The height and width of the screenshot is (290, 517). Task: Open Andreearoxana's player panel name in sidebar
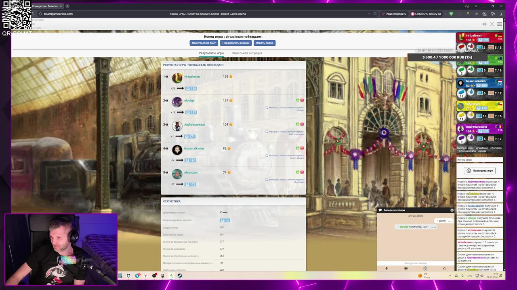476,127
